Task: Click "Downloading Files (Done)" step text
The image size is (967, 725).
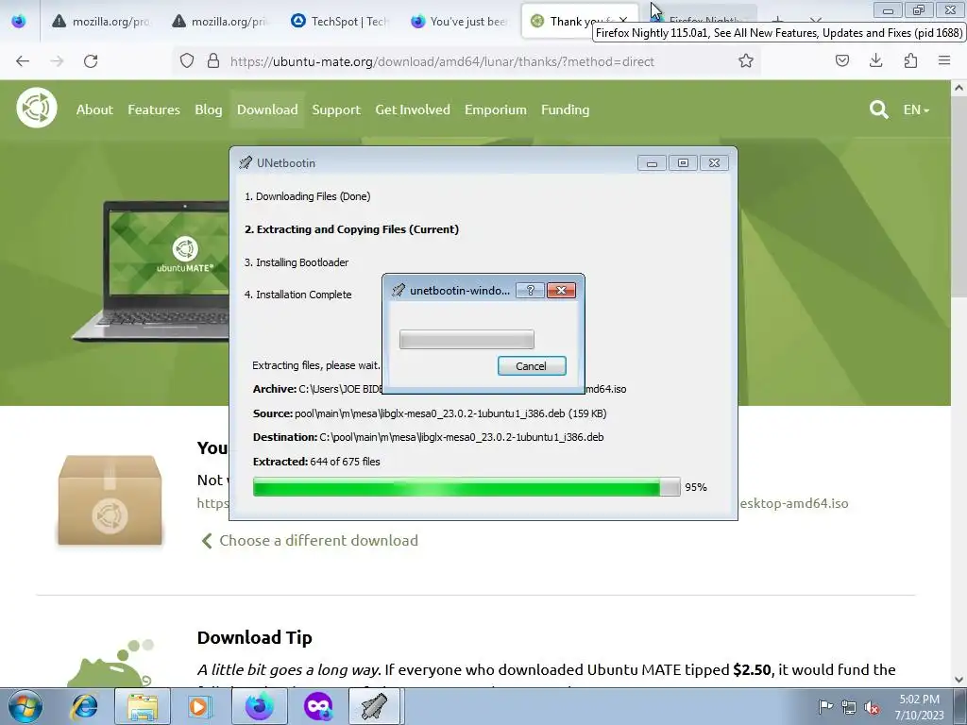Action: tap(307, 196)
